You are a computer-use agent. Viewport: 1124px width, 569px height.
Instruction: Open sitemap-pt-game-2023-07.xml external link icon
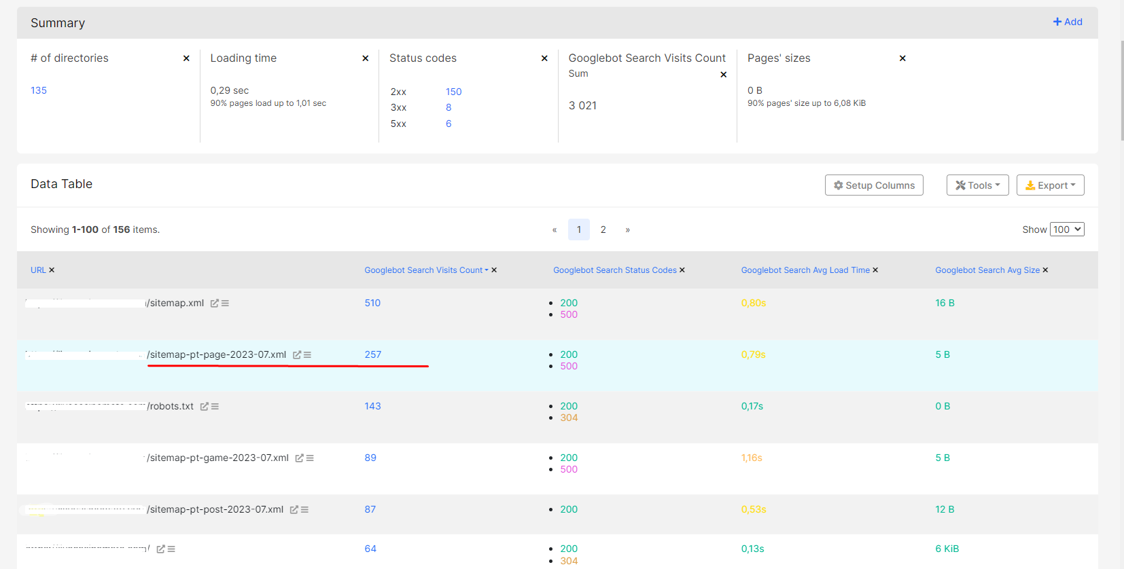(x=299, y=458)
